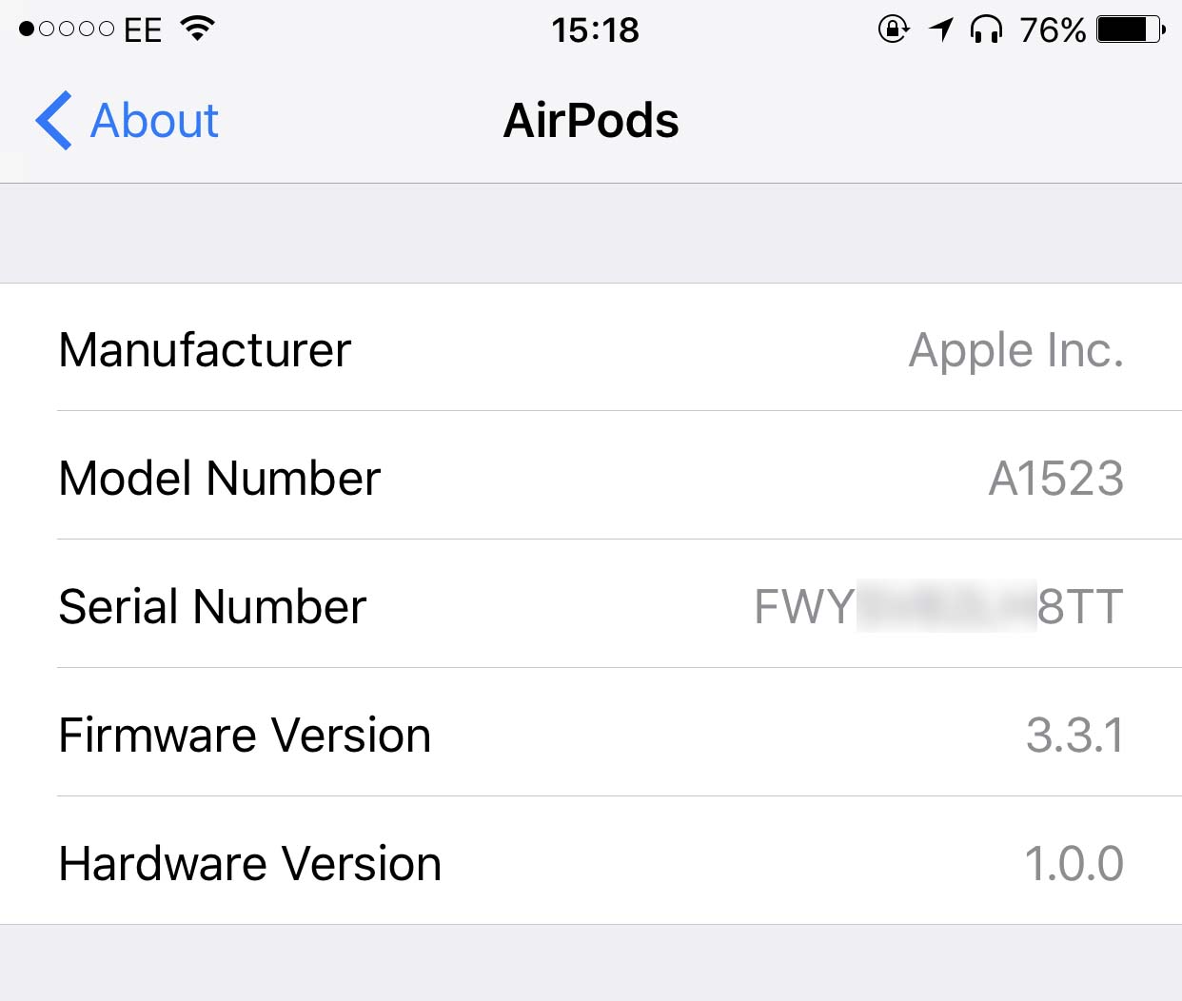The image size is (1182, 1001).
Task: Tap the 1.0.0 hardware version value
Action: pyautogui.click(x=1074, y=863)
